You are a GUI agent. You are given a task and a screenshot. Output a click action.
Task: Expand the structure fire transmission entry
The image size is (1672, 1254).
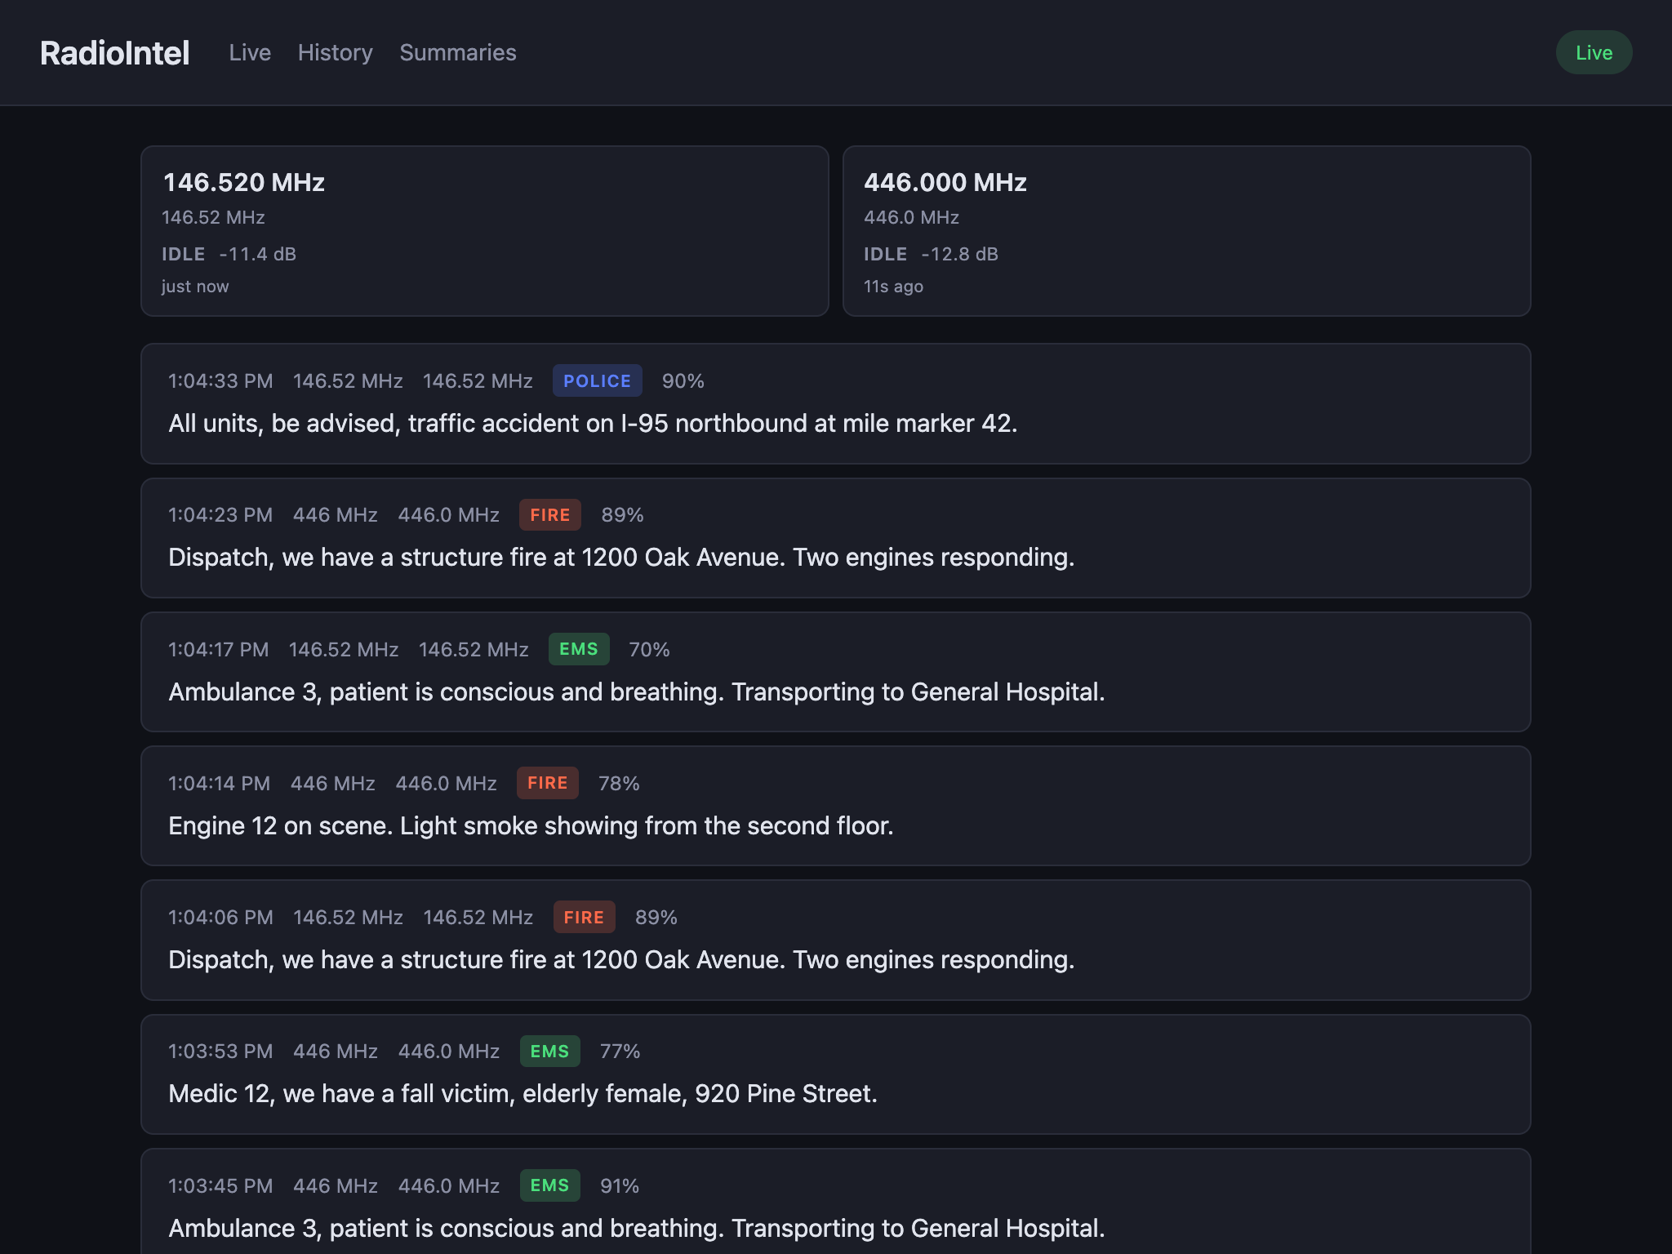pyautogui.click(x=836, y=536)
